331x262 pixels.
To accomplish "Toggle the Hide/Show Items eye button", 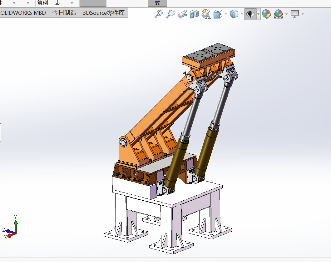I will pos(250,14).
